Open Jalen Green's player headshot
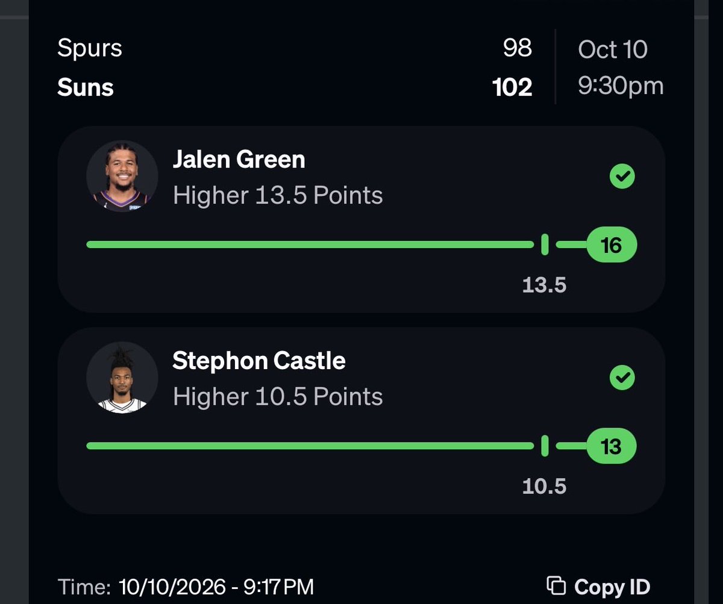723x604 pixels. (x=122, y=176)
